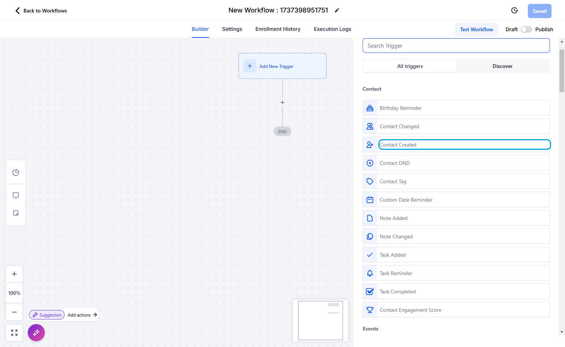Click the Contact Changed people icon

point(370,126)
